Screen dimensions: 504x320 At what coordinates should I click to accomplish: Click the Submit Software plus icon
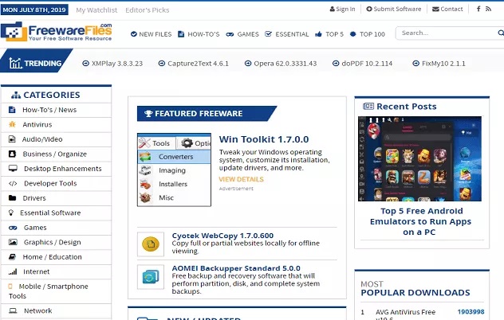(x=369, y=9)
